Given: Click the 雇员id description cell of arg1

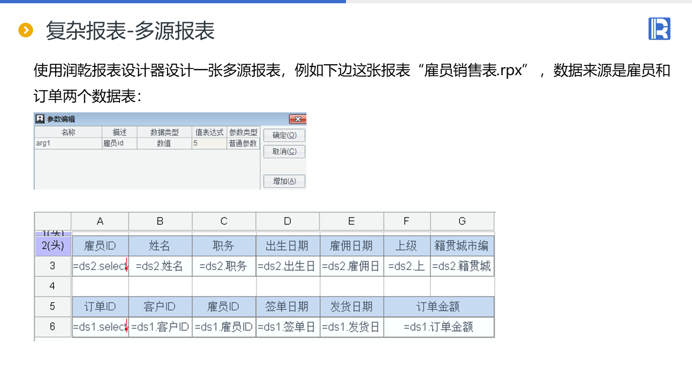Looking at the screenshot, I should (x=119, y=144).
